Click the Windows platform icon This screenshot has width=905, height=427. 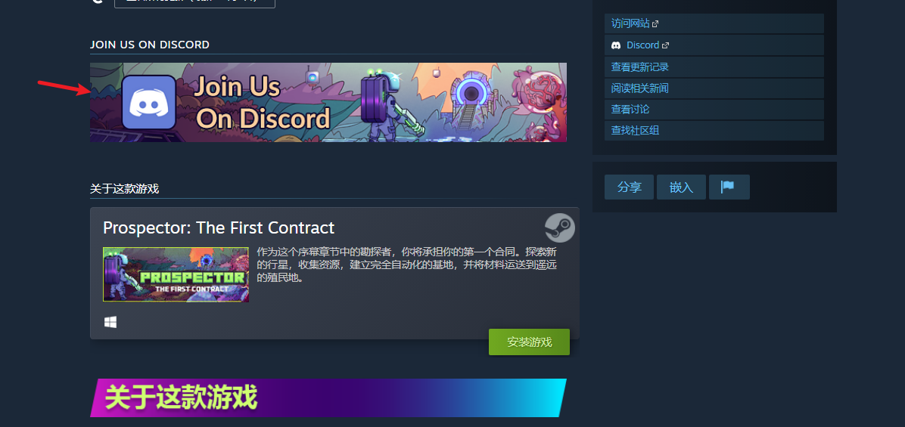(x=110, y=322)
